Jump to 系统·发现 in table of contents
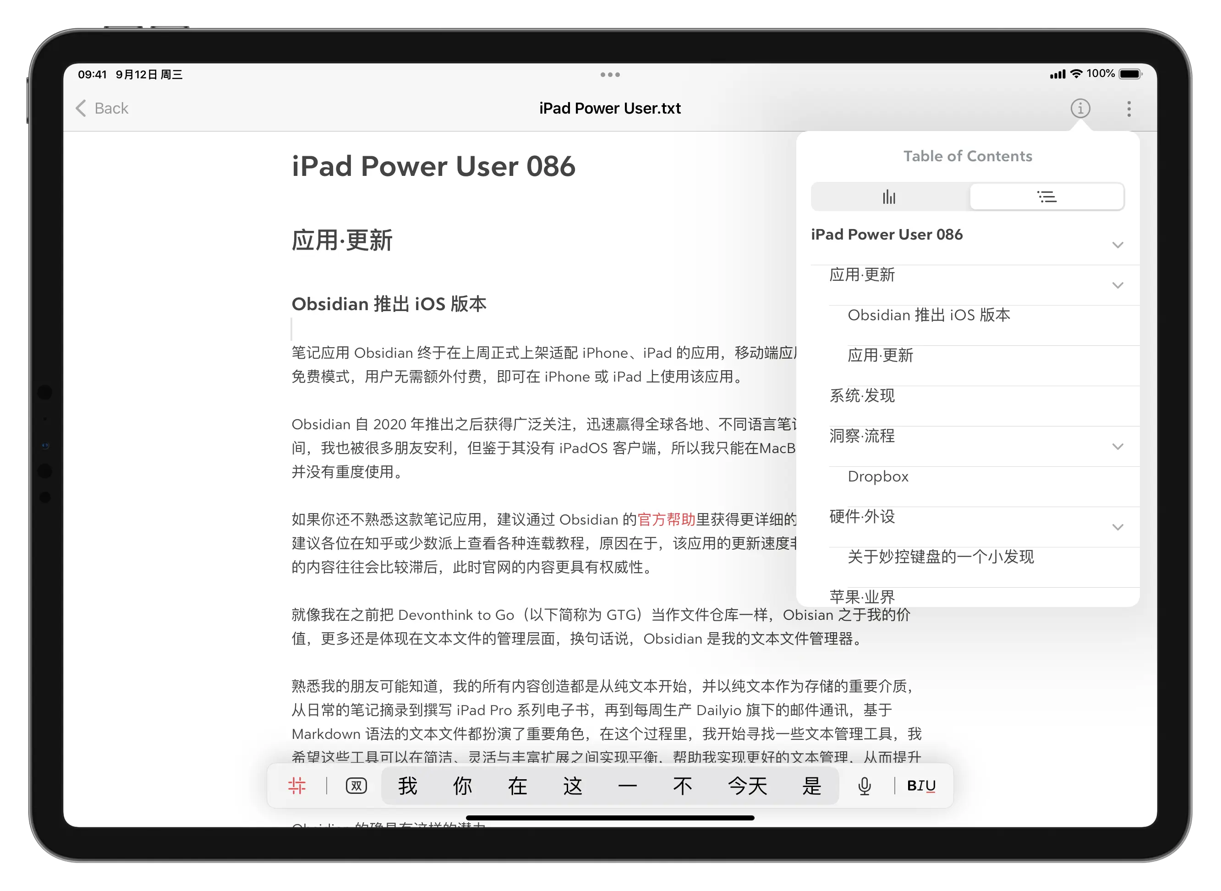This screenshot has width=1221, height=891. point(862,395)
